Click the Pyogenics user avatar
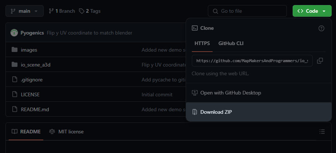The height and width of the screenshot is (153, 336). (x=14, y=33)
